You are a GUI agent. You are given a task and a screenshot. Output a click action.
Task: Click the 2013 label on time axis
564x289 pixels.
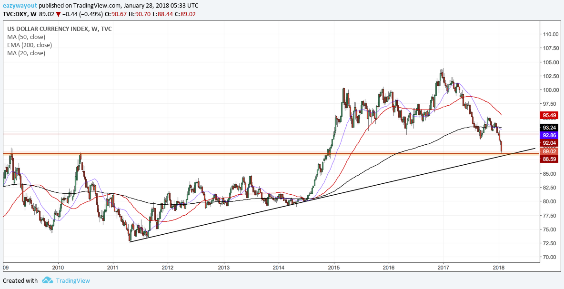point(224,268)
